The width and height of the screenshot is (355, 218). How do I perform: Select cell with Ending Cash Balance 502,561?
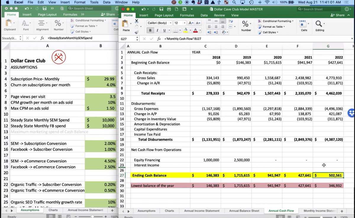(328, 175)
